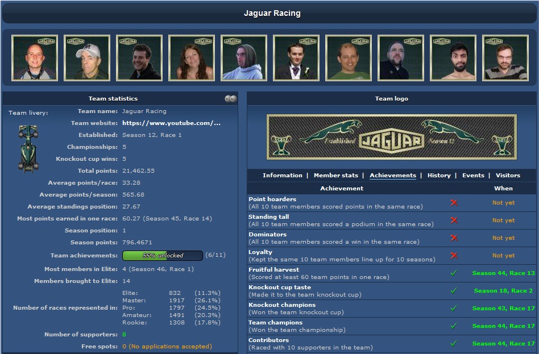Open the bearded member in black shirt avatar
539x354 pixels.
(x=400, y=58)
